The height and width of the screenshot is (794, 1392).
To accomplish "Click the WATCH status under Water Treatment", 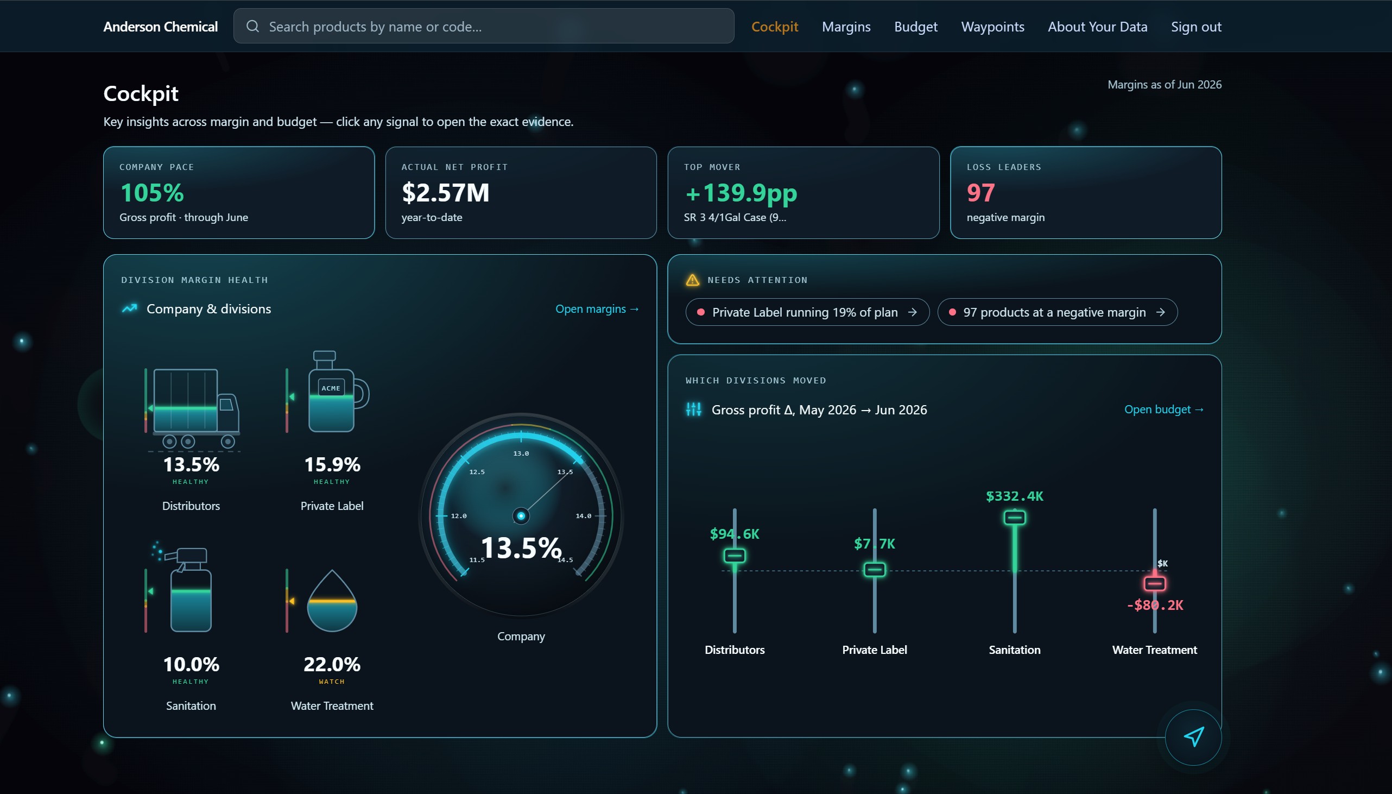I will (332, 681).
